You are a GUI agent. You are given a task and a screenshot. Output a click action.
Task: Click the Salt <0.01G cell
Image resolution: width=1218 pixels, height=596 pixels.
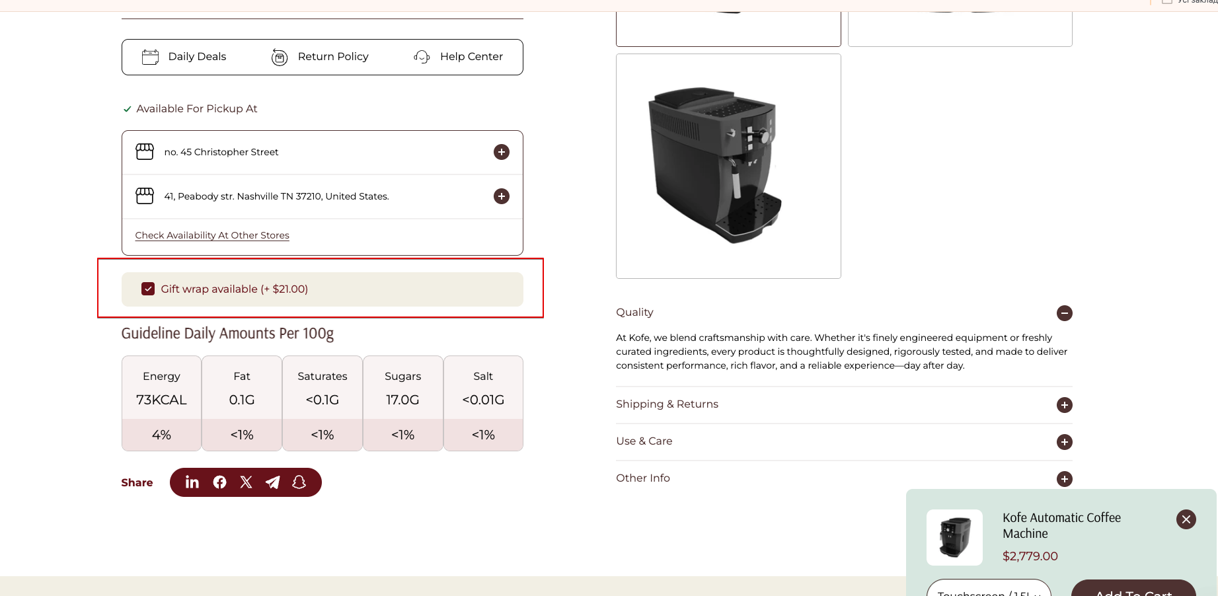coord(483,388)
